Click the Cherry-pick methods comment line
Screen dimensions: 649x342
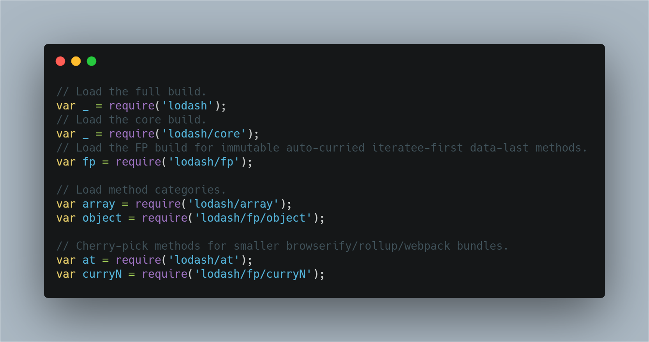282,246
